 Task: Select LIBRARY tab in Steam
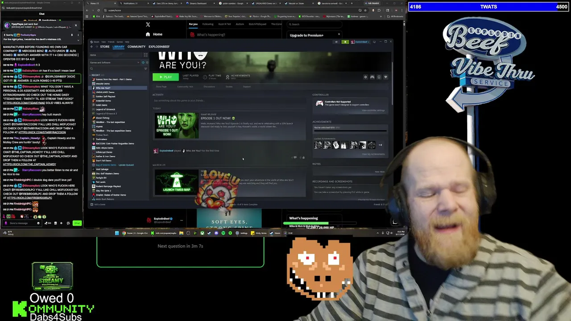coord(118,47)
